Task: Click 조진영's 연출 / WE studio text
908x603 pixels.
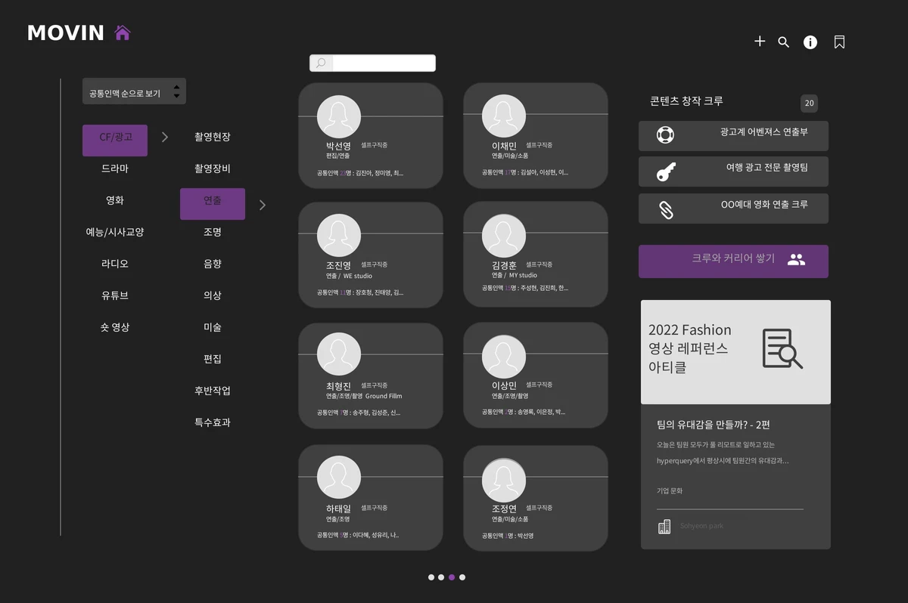Action: point(349,277)
